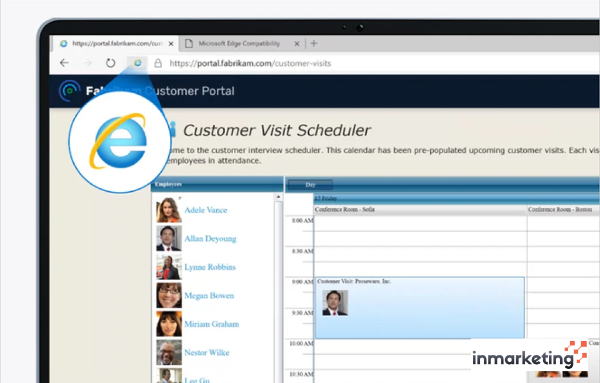Click the address bar URL field
600x383 pixels.
pos(352,63)
